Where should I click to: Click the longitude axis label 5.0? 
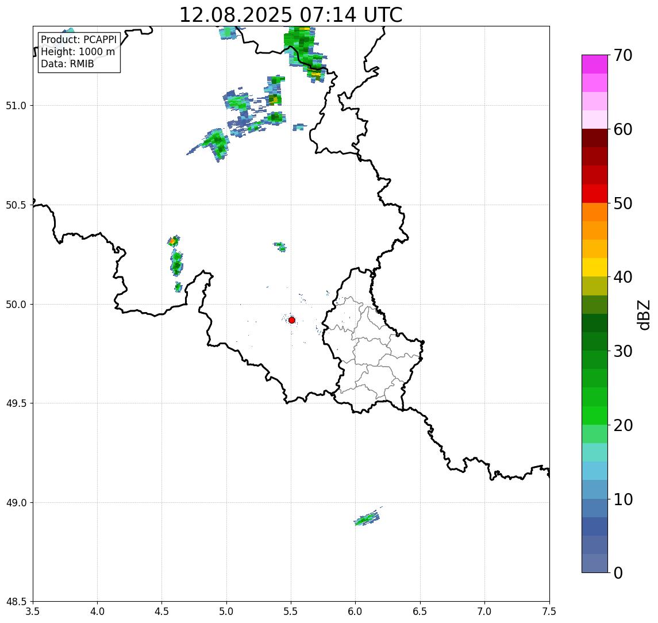tap(226, 612)
